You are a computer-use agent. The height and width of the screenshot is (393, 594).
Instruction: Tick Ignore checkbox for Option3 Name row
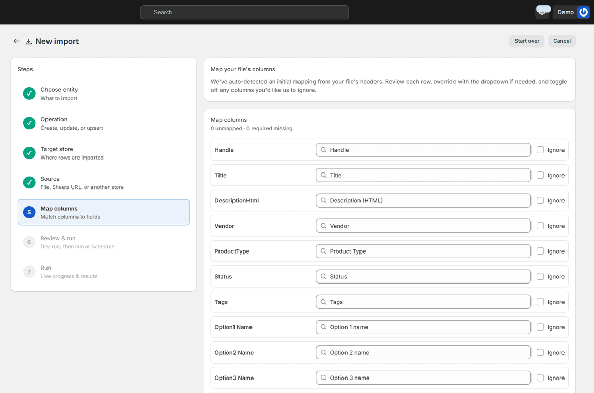pos(540,378)
